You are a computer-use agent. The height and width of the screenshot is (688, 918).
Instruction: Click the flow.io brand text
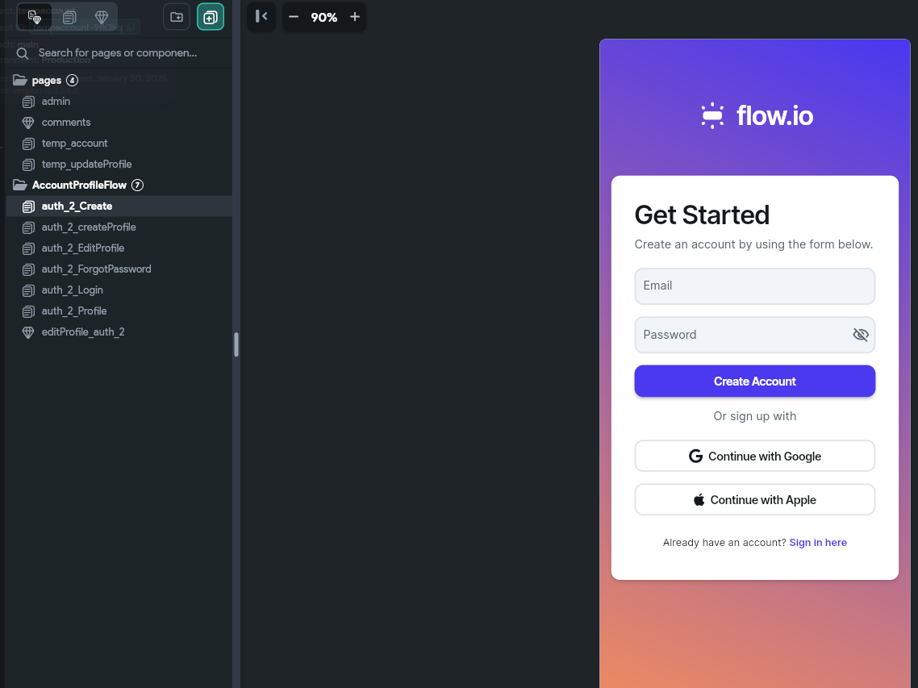pos(774,115)
